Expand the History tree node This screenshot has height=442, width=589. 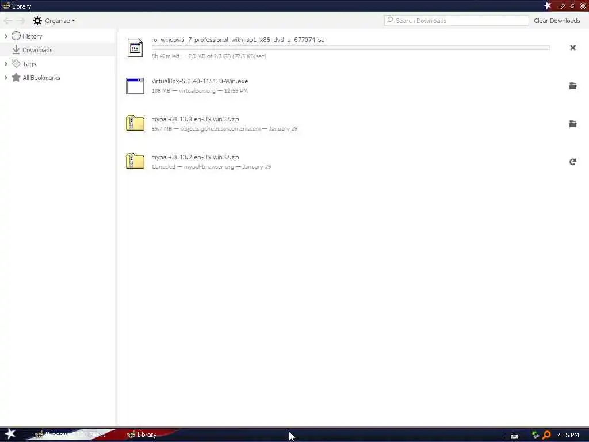tap(6, 36)
